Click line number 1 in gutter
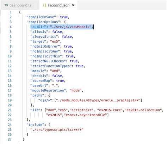This screenshot has height=144, width=167. (x=11, y=12)
